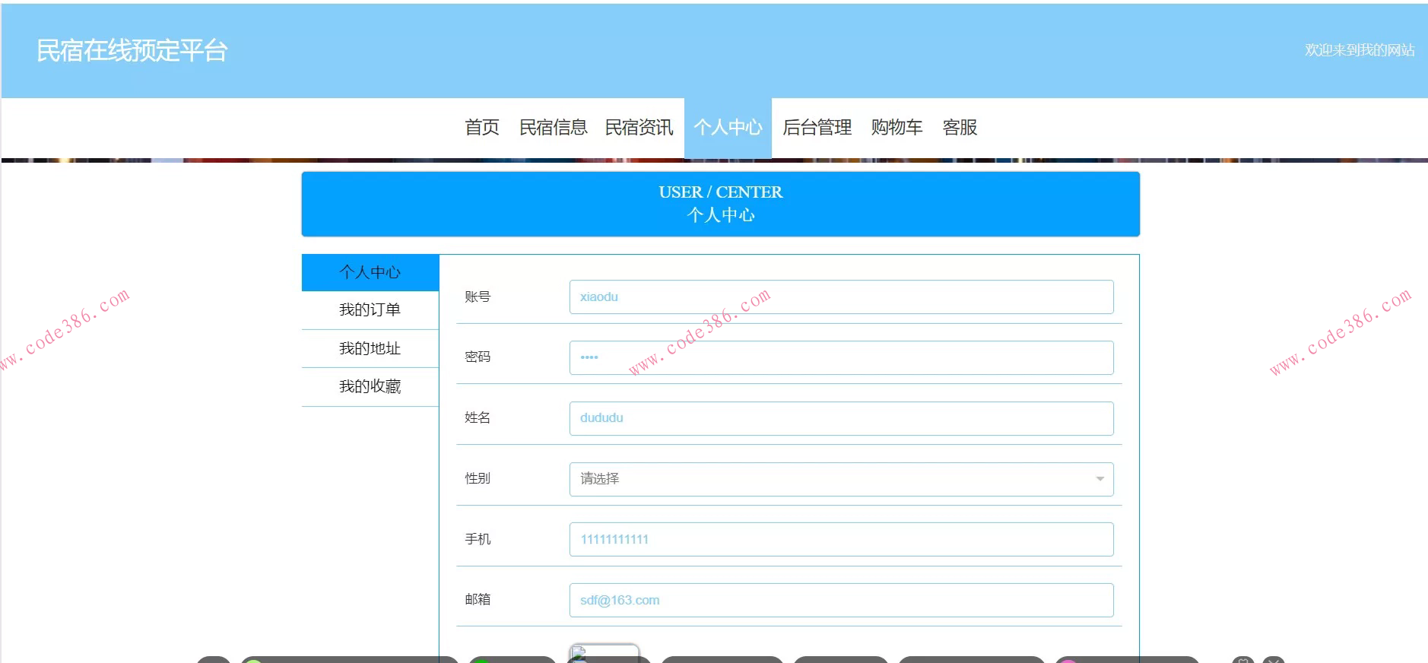
Task: Go to 民宿信息 in the top menu
Action: [x=553, y=127]
